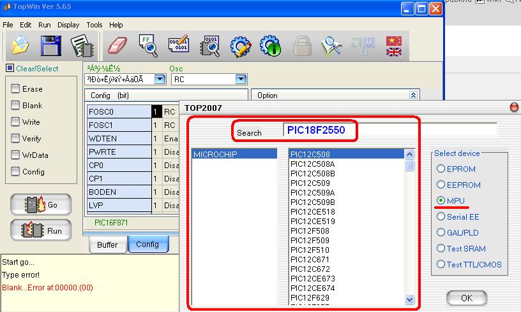The height and width of the screenshot is (312, 521).
Task: Click the Search input field
Action: click(x=390, y=130)
